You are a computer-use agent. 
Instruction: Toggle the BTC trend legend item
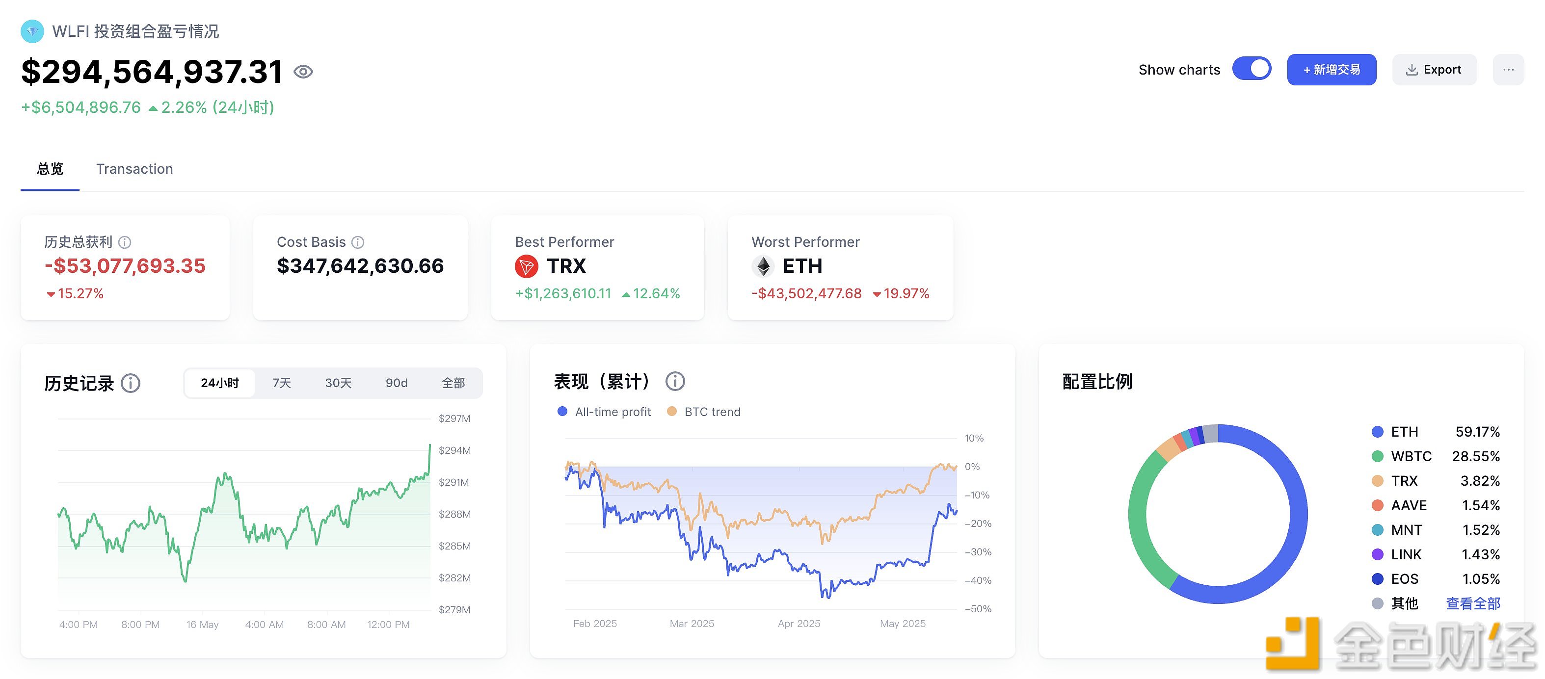pyautogui.click(x=703, y=412)
